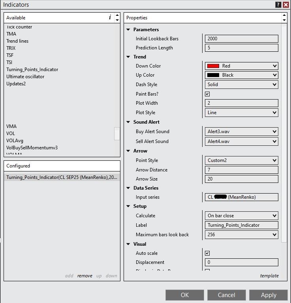Collapse the Sound Alert section triangle

click(128, 122)
